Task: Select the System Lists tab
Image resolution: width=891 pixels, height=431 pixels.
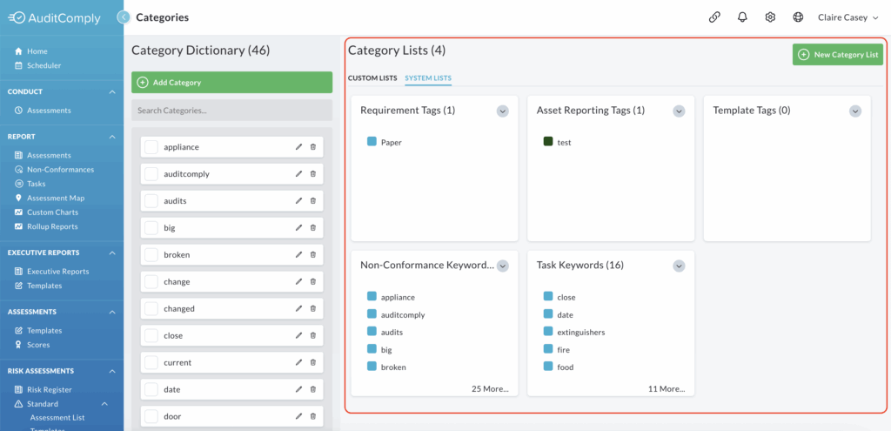Action: point(428,78)
